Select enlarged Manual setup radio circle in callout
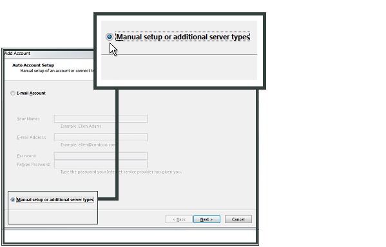The width and height of the screenshot is (386, 247). [110, 37]
